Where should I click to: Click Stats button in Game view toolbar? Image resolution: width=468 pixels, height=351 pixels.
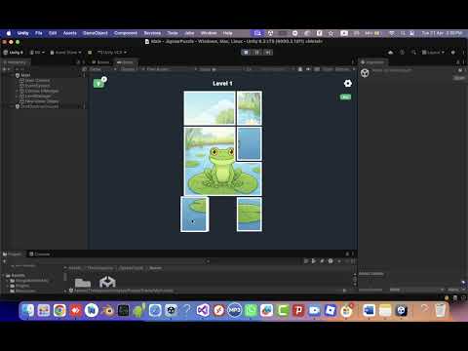point(328,69)
